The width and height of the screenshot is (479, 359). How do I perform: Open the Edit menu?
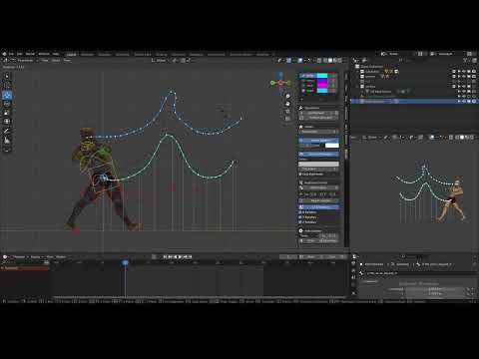[20, 54]
